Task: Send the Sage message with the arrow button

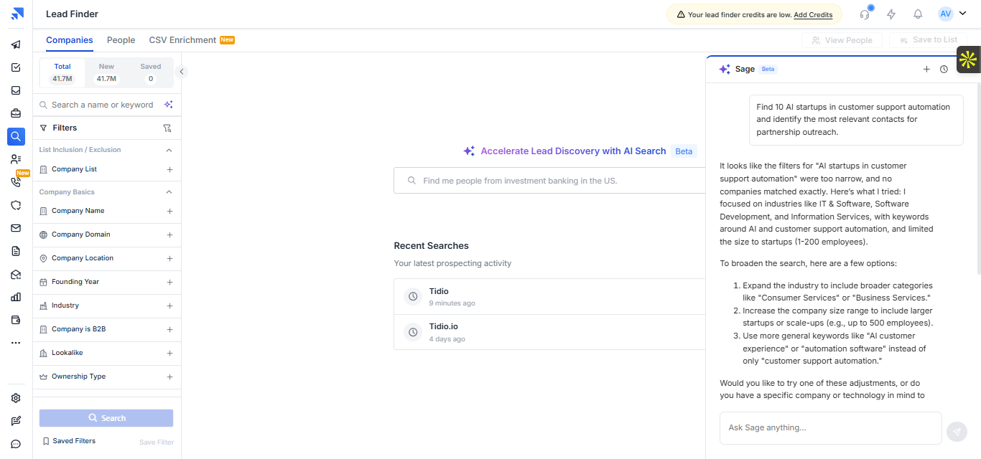Action: [957, 432]
